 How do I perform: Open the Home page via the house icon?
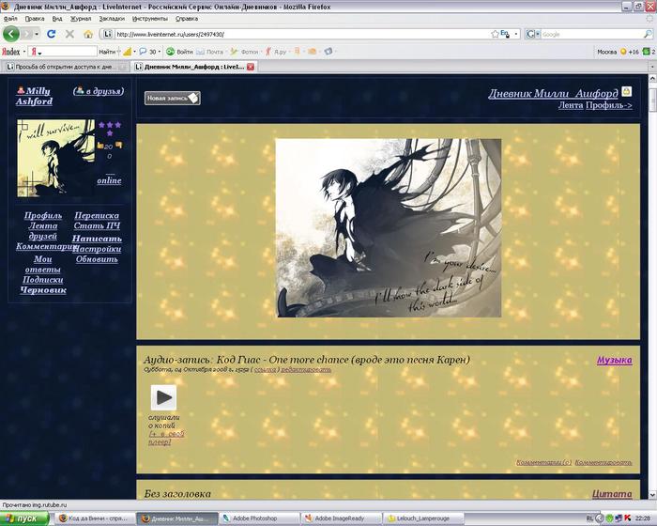(x=88, y=34)
